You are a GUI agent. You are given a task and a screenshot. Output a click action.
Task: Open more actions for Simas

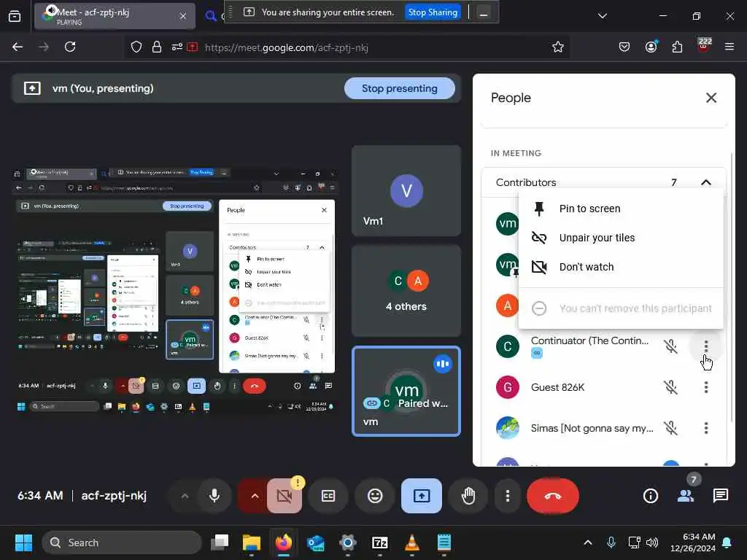pos(706,428)
